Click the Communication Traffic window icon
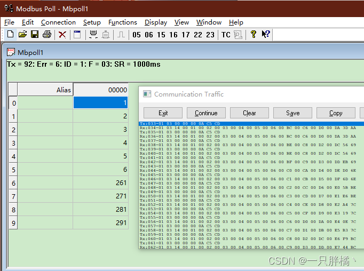This screenshot has height=271, width=364. click(x=147, y=94)
